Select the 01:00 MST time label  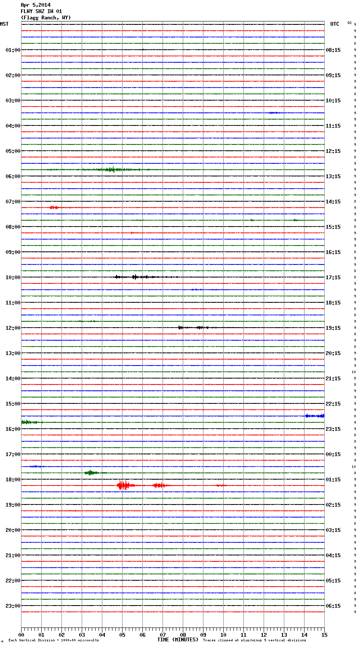point(13,50)
